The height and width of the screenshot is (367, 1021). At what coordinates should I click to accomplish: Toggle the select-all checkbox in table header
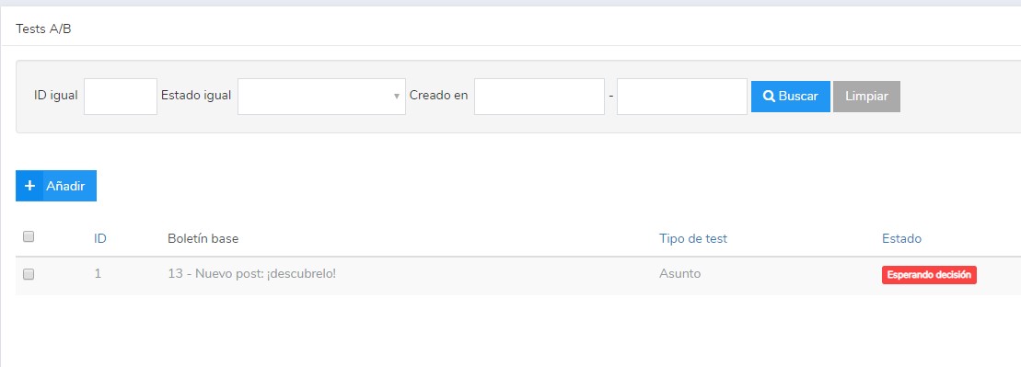pos(29,237)
